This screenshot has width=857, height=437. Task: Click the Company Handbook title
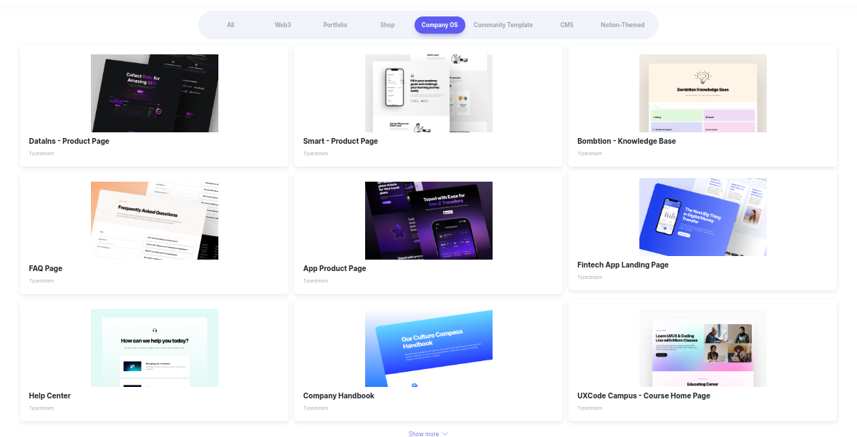click(339, 396)
